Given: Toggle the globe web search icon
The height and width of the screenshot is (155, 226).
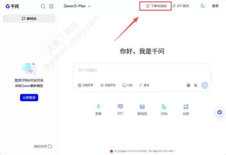Looking at the screenshot, I should point(188,85).
